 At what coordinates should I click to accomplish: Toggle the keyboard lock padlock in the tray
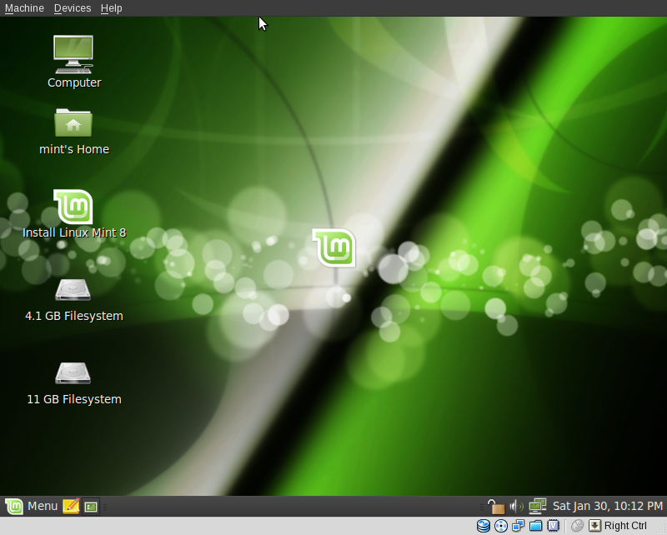coord(497,506)
